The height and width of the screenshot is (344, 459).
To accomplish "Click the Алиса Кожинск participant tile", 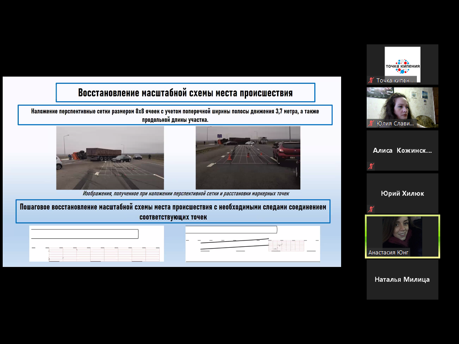I will [x=402, y=150].
